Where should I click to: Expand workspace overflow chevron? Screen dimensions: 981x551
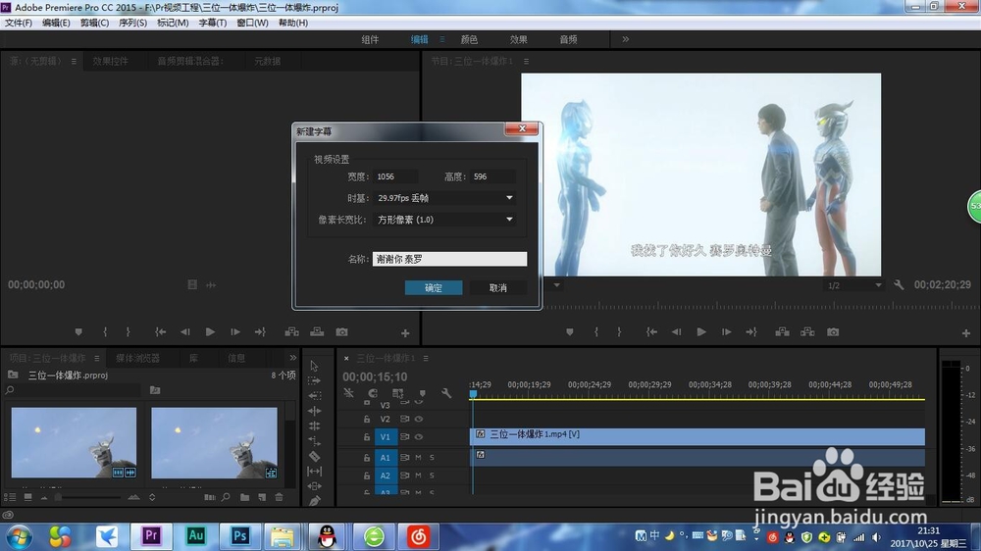point(625,39)
